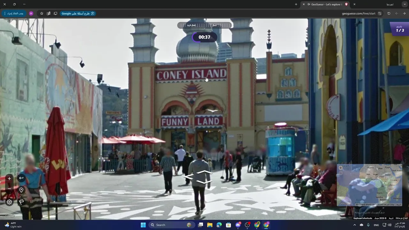Screen dimensions: 409x230
Task: Zoom in on the mini map
Action: [340, 168]
